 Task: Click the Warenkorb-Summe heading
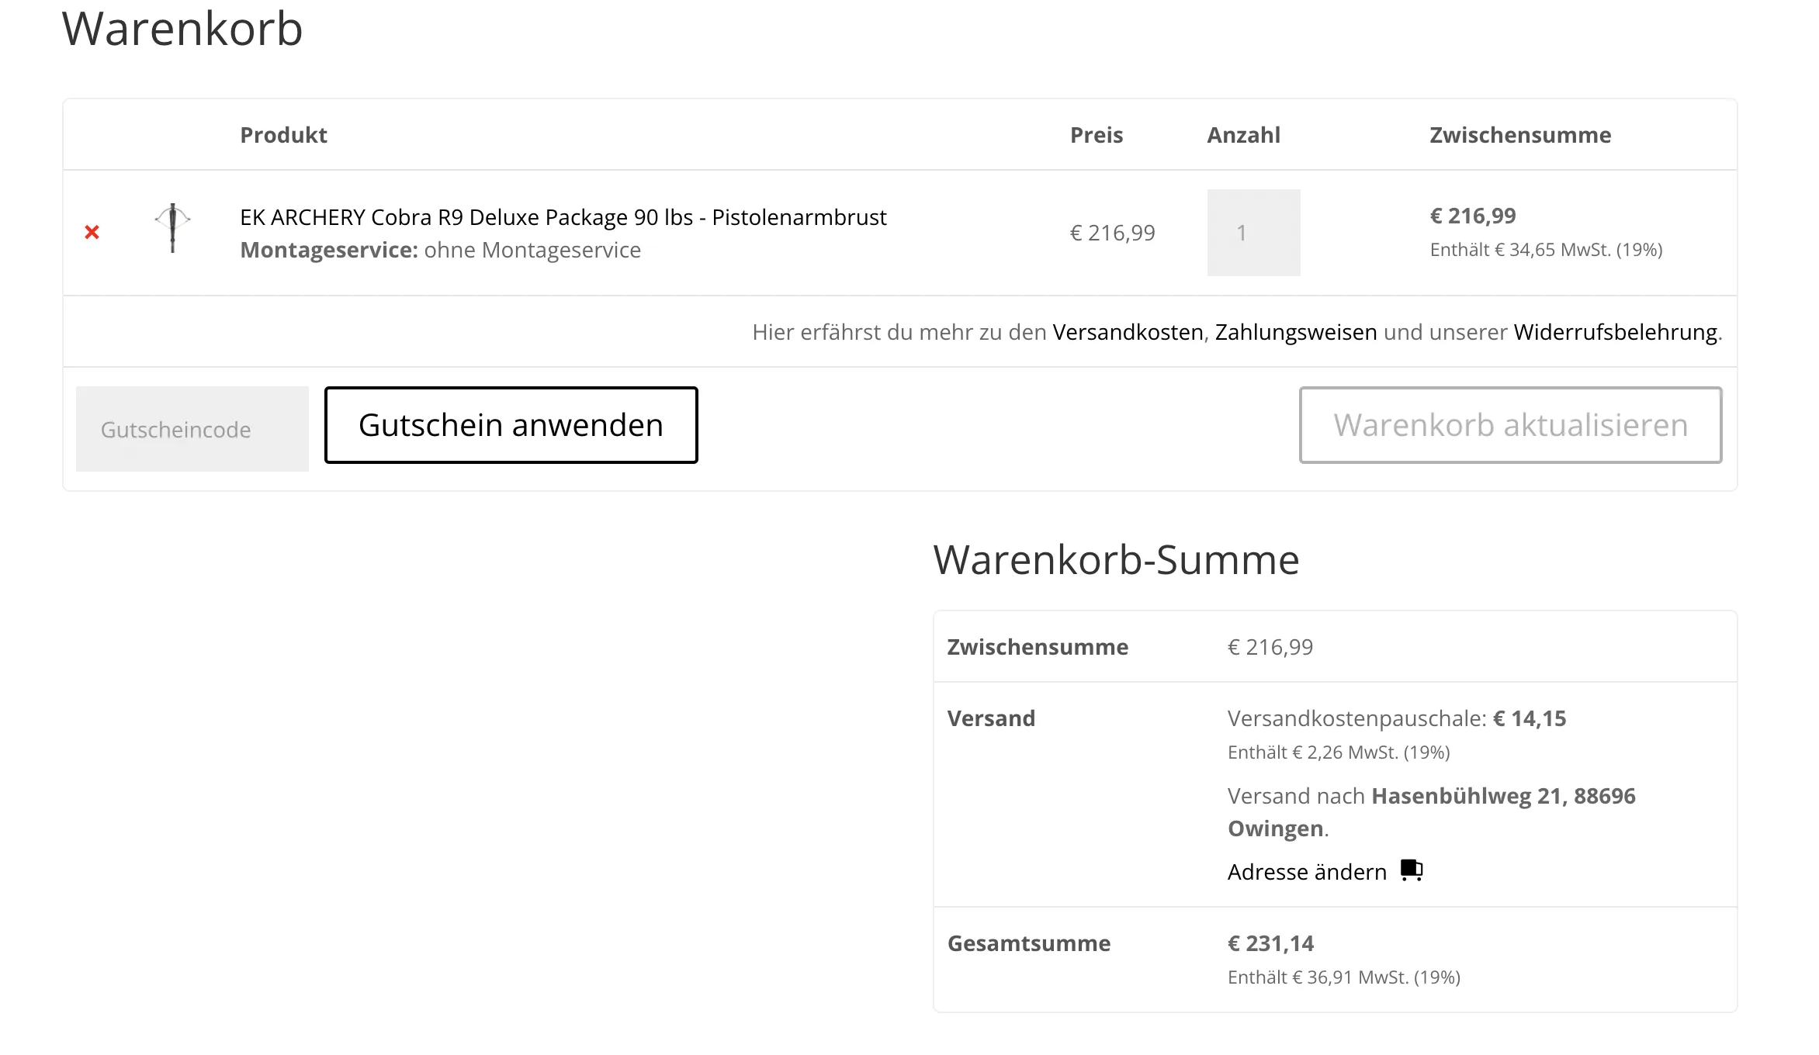[x=1116, y=559]
